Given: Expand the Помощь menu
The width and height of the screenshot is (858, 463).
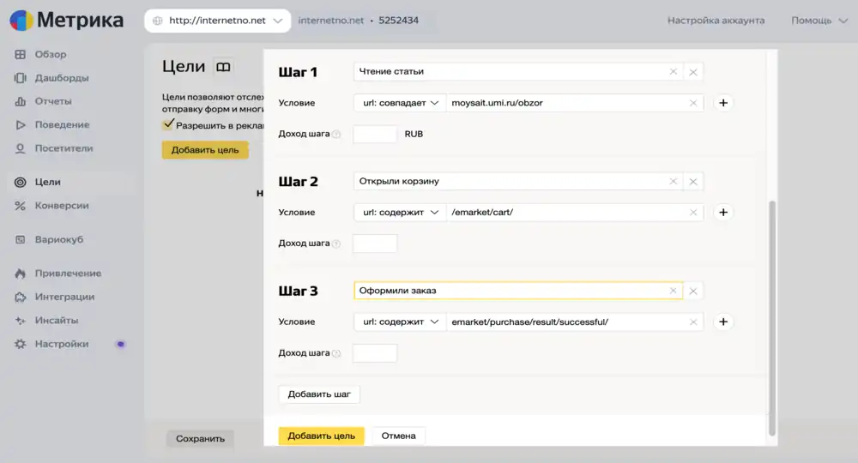Looking at the screenshot, I should point(819,21).
